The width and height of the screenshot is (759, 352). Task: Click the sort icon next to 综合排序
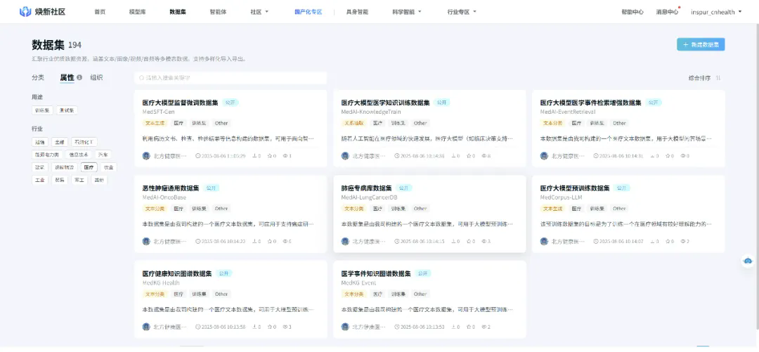718,78
